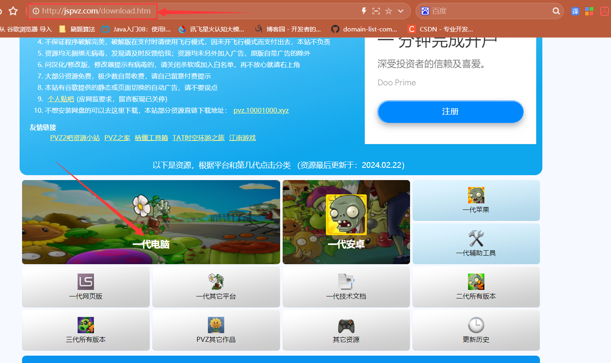Open the 其它资源 gamepad icon tile
Image resolution: width=611 pixels, height=363 pixels.
tap(346, 330)
